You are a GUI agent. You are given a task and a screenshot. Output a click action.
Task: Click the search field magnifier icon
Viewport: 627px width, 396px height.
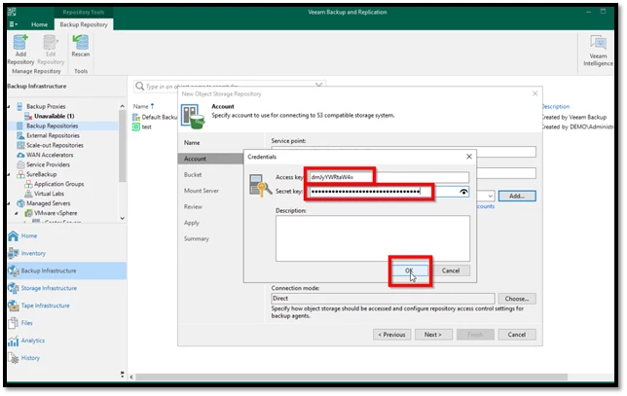coord(139,86)
